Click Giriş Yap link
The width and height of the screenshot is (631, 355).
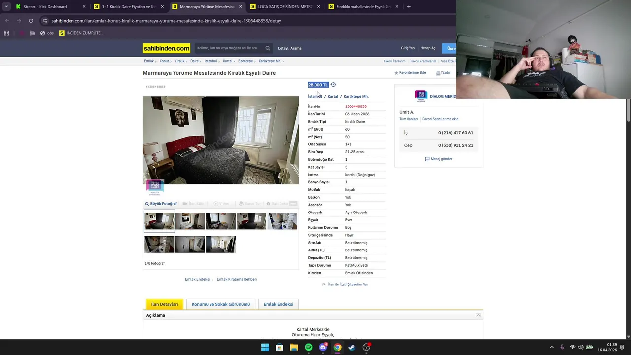(408, 48)
